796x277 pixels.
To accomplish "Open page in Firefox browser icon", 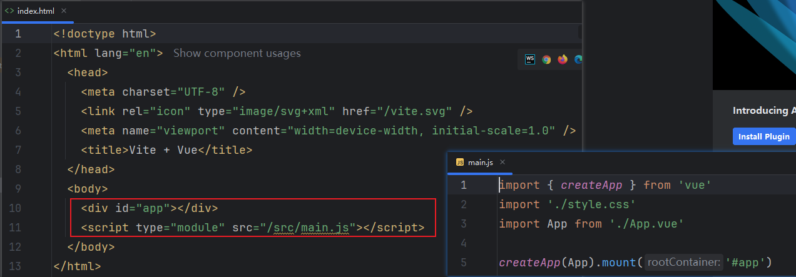I will (563, 59).
